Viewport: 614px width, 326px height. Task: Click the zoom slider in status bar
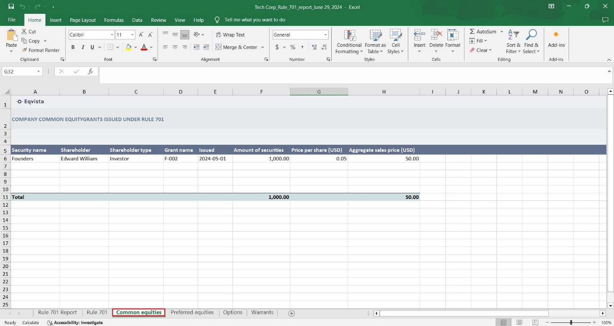tap(571, 322)
